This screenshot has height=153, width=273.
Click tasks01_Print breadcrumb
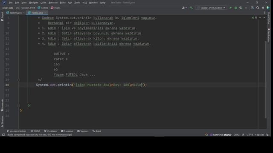(x=28, y=8)
